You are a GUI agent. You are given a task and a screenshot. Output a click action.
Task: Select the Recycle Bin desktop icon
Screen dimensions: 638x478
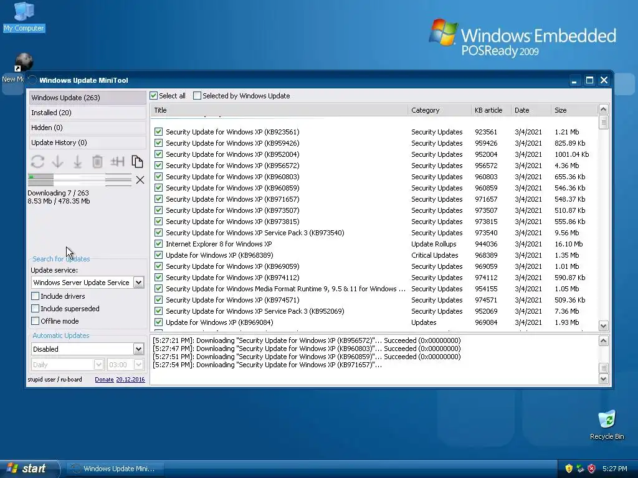[x=607, y=424]
